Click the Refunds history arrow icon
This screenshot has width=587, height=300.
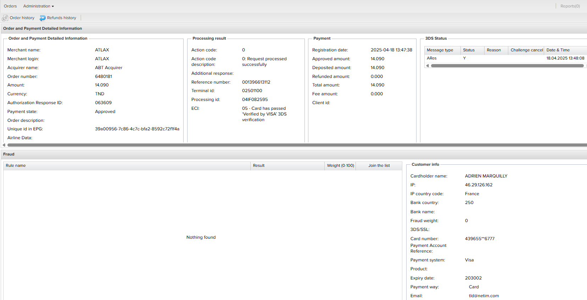coord(43,18)
